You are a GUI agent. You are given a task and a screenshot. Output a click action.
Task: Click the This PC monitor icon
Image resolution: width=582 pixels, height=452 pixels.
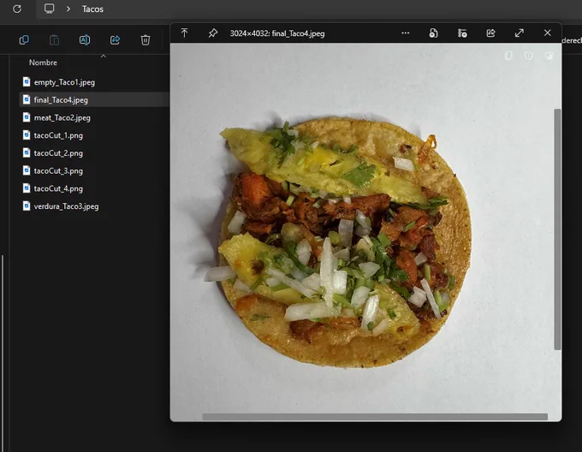click(50, 9)
